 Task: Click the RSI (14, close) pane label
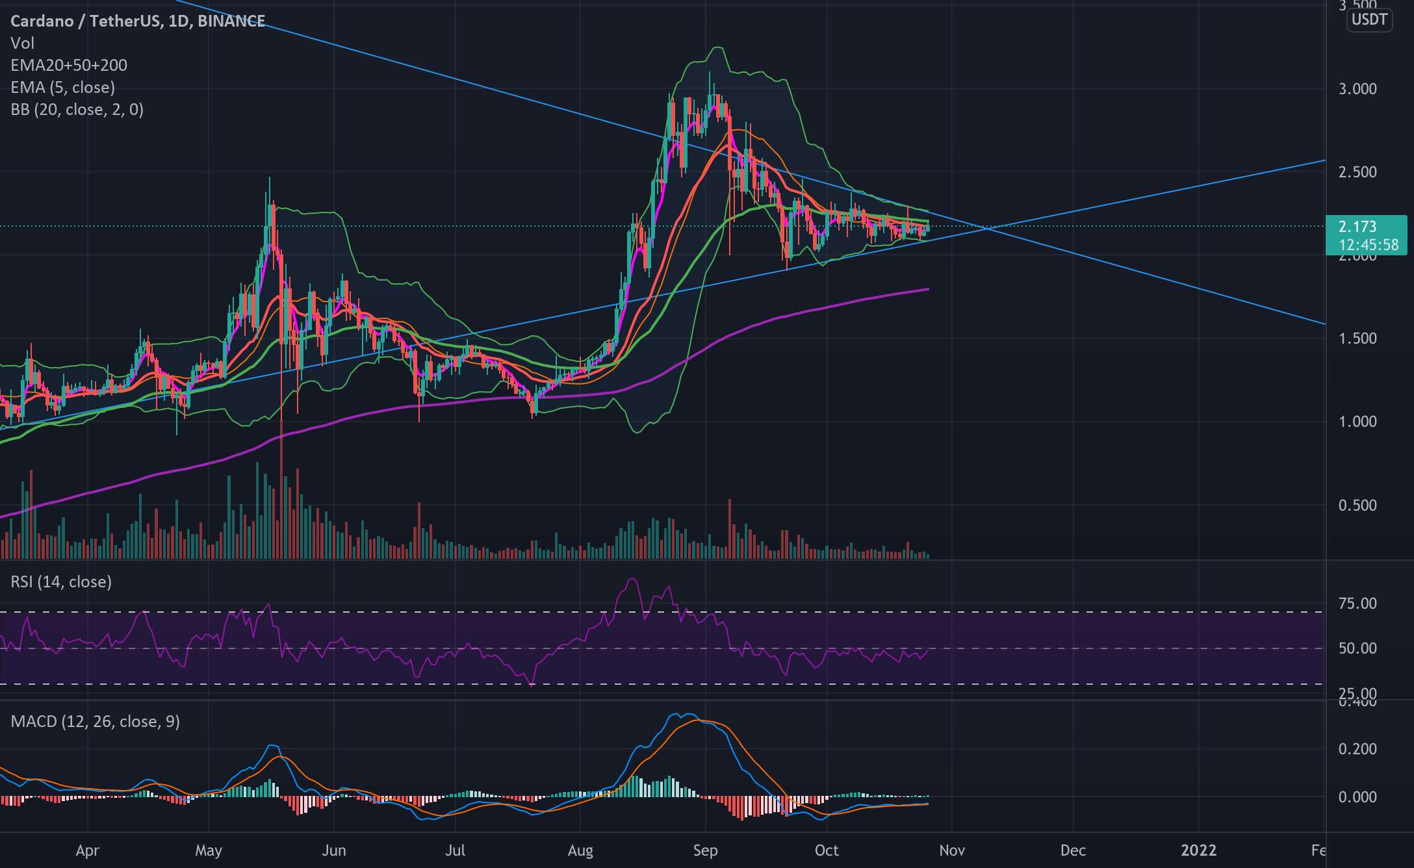pyautogui.click(x=61, y=581)
